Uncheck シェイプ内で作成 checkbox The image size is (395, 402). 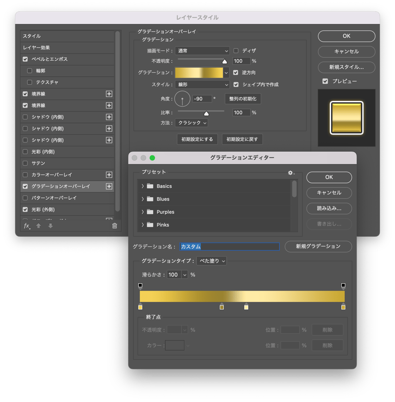236,84
